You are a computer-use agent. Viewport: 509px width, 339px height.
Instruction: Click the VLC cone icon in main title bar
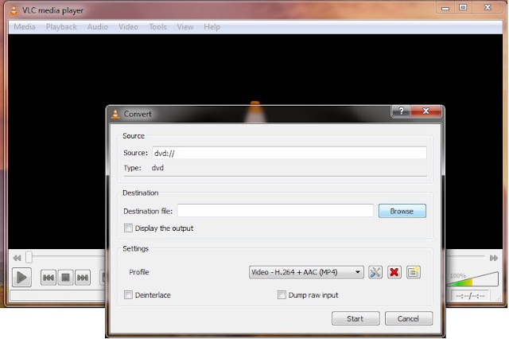pos(14,10)
